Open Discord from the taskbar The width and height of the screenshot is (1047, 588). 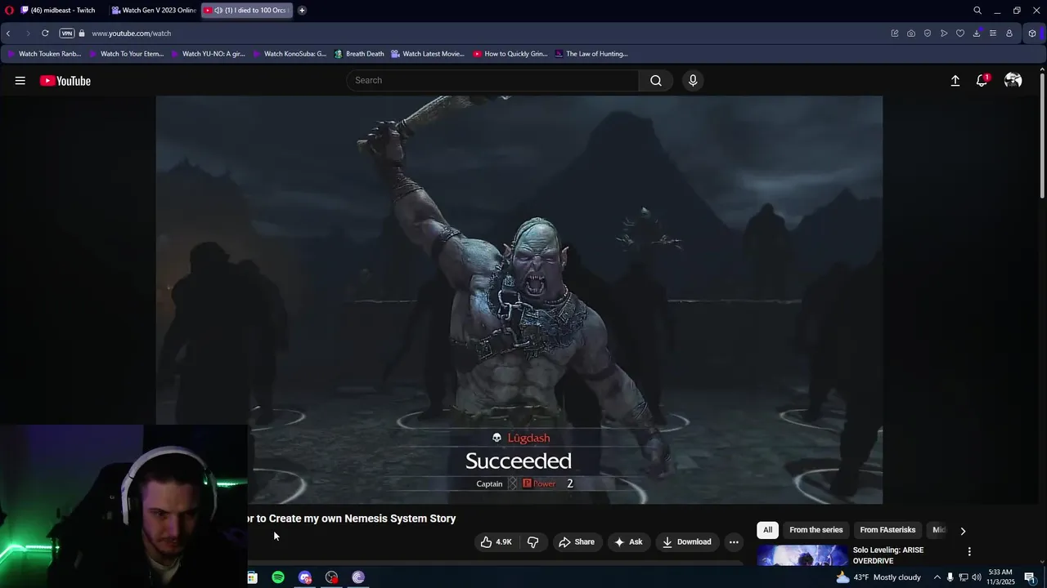coord(305,577)
